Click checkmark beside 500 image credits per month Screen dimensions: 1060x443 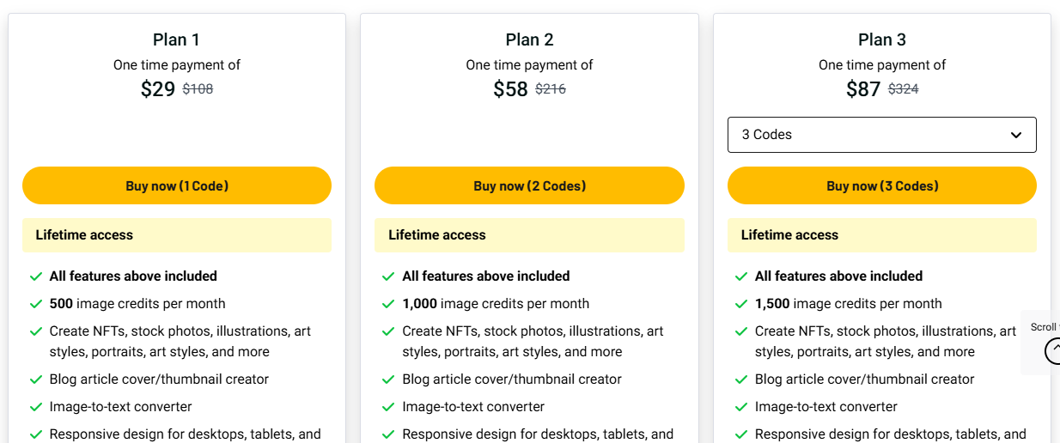(36, 304)
